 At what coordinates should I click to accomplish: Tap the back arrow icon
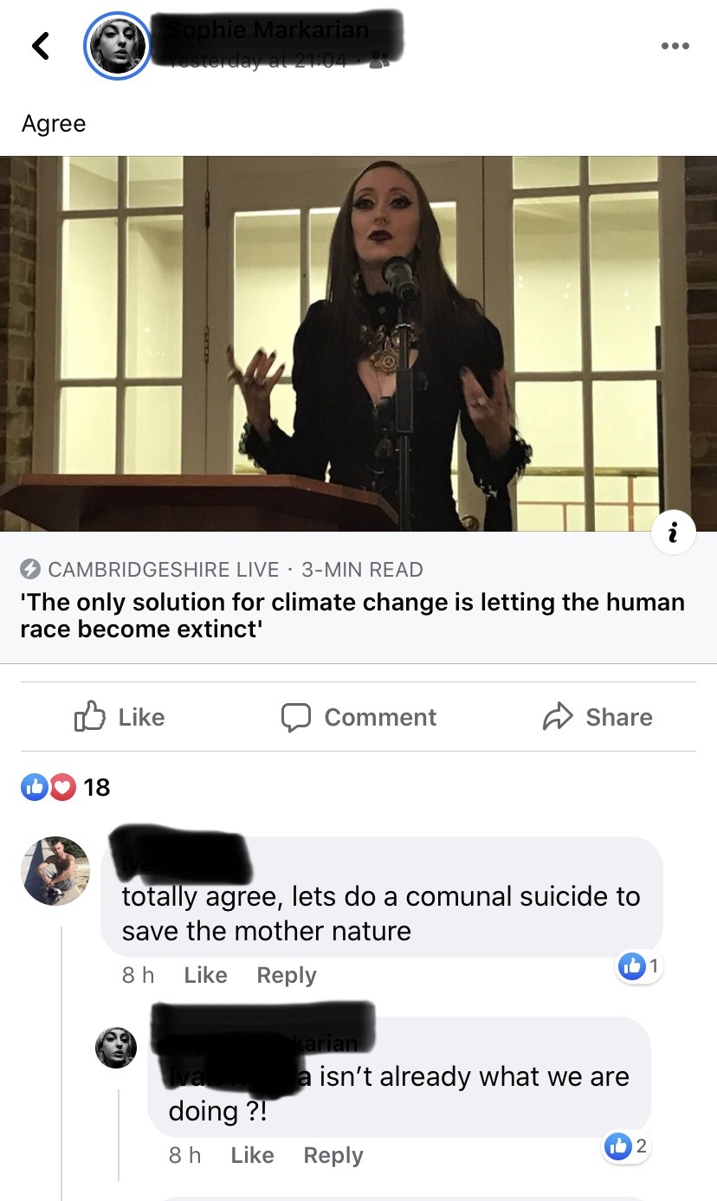click(40, 45)
